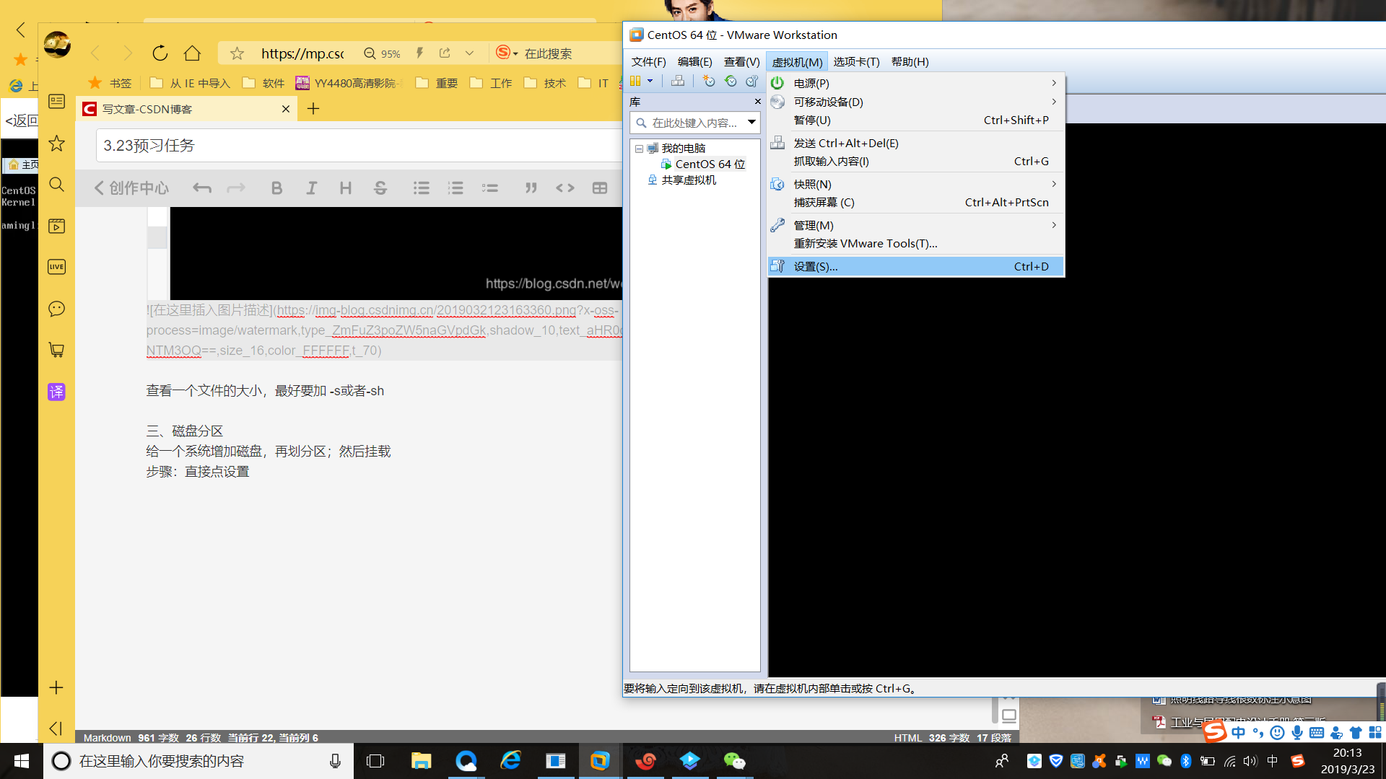Choose 暂停(U) from the menu
This screenshot has height=779, width=1386.
(x=916, y=120)
